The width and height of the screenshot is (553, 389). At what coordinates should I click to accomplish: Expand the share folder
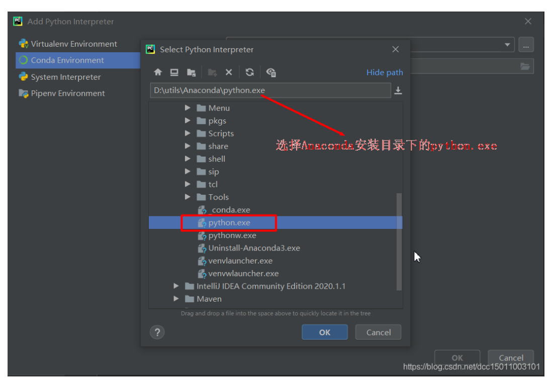(188, 146)
